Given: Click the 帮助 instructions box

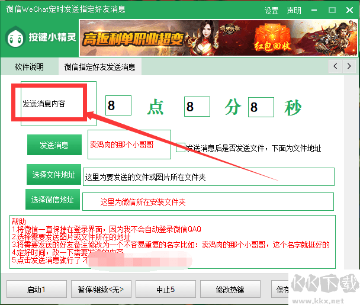Looking at the screenshot, I should [172, 242].
